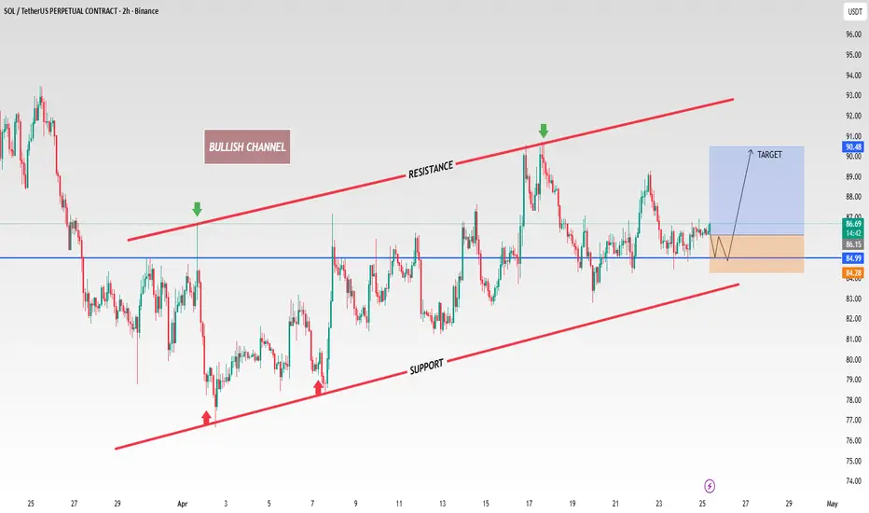This screenshot has width=869, height=513.
Task: Select the green down arrow above early April spike
Action: click(197, 209)
